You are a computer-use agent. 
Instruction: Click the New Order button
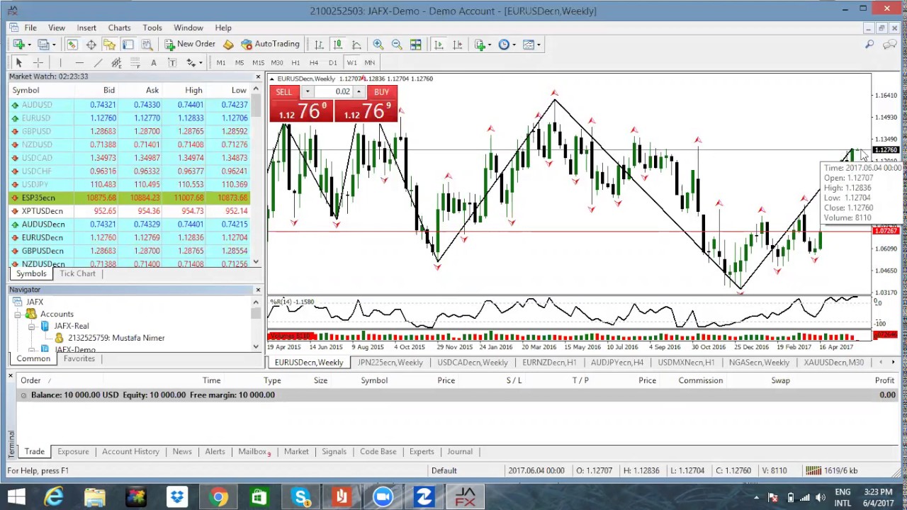point(190,45)
